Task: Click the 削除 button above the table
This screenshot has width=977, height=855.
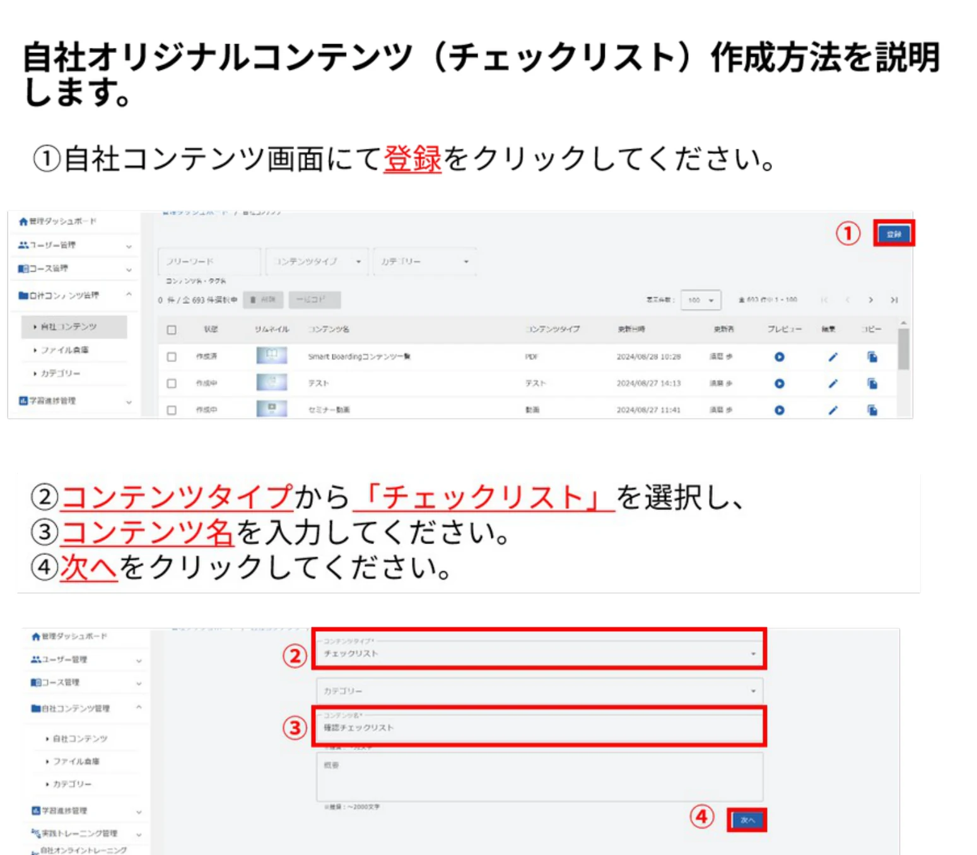Action: pyautogui.click(x=264, y=300)
